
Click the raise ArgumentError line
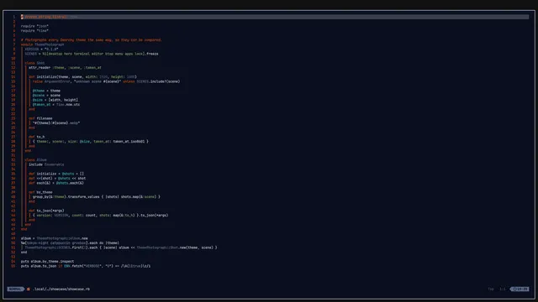coord(107,81)
